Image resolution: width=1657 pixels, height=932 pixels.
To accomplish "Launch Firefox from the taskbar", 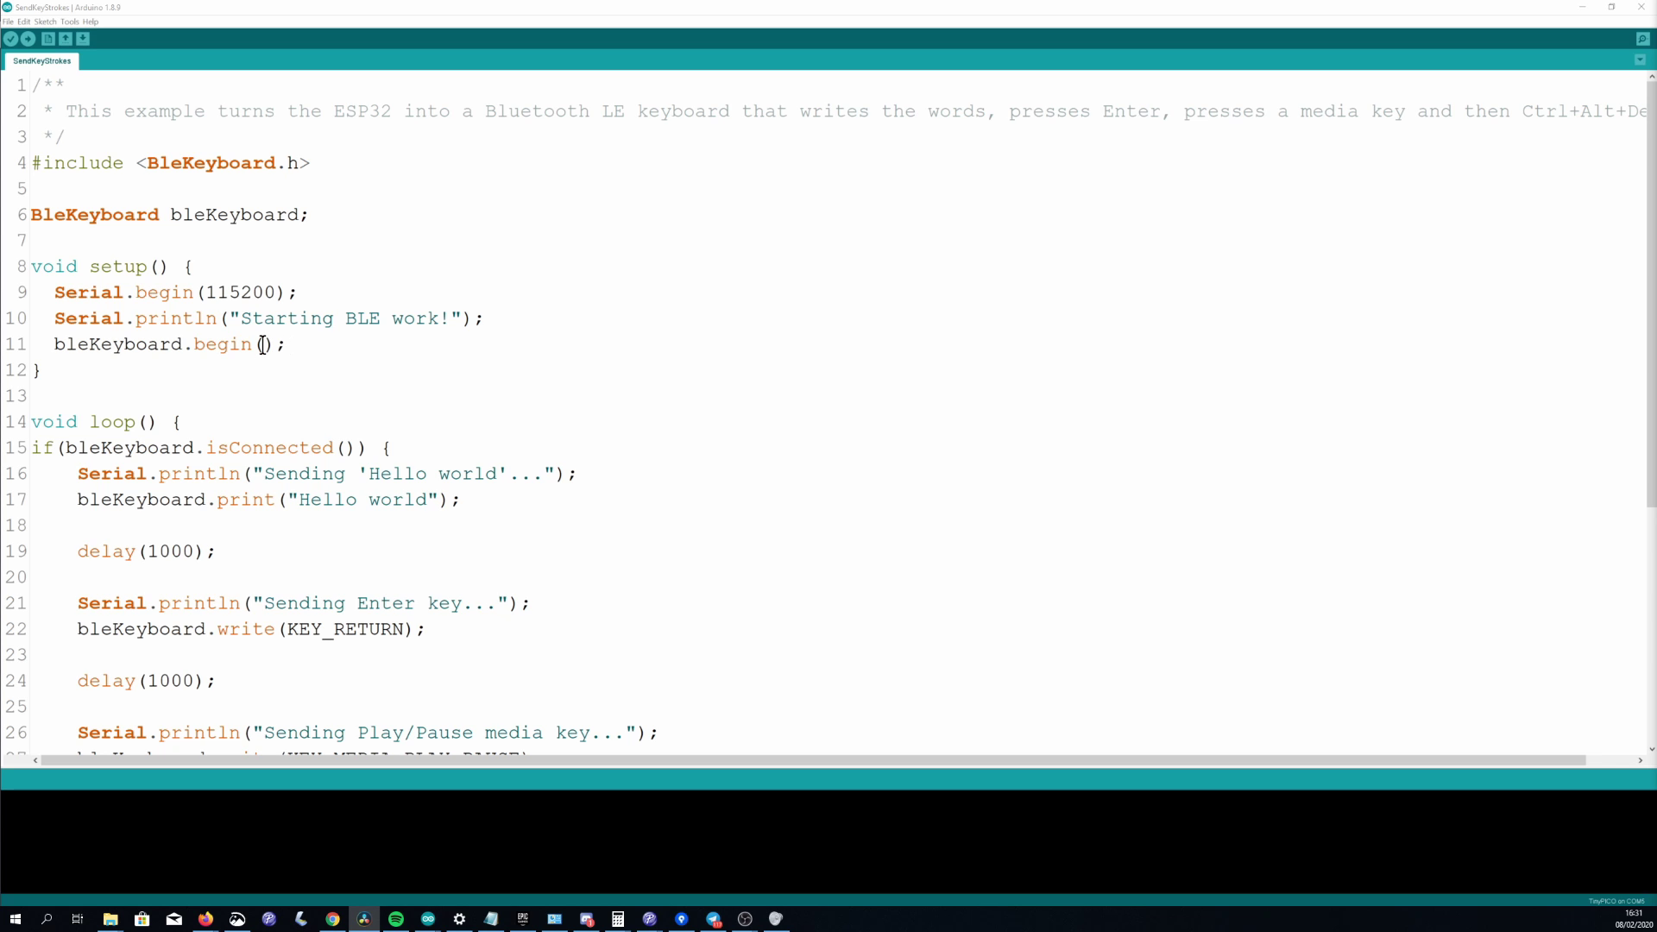I will (x=205, y=919).
